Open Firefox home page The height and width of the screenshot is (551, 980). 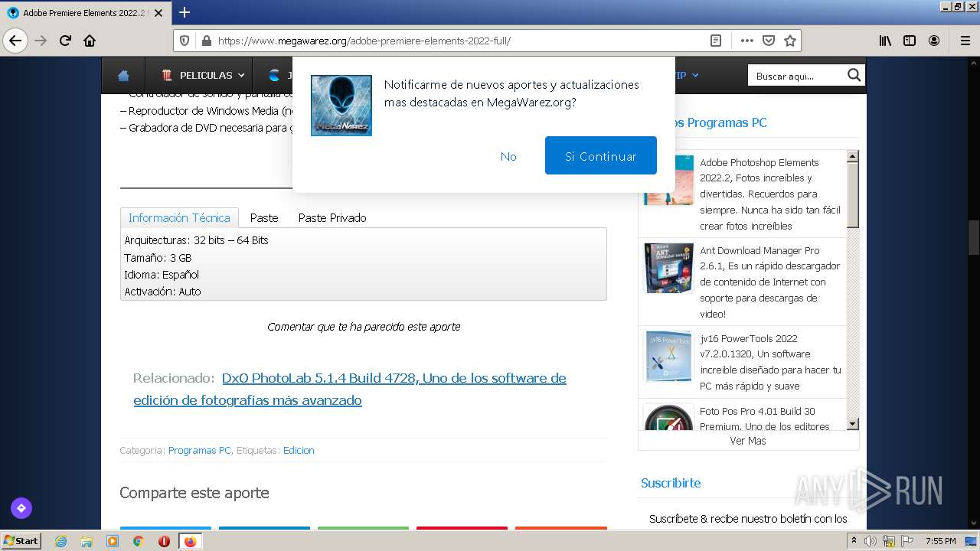90,41
